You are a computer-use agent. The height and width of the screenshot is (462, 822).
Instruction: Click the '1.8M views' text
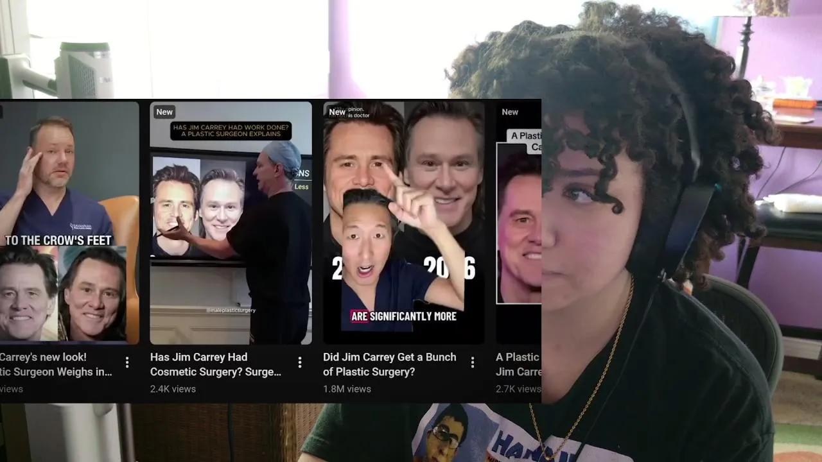click(x=347, y=389)
